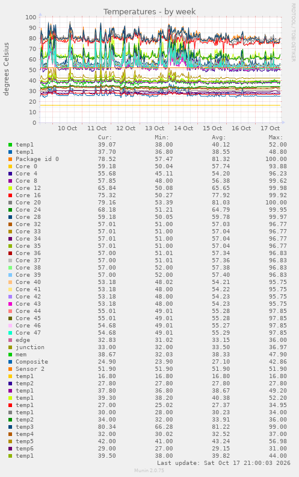This screenshot has height=477, width=299.
Task: Click the Core 4 legend label
Action: [x=26, y=174]
